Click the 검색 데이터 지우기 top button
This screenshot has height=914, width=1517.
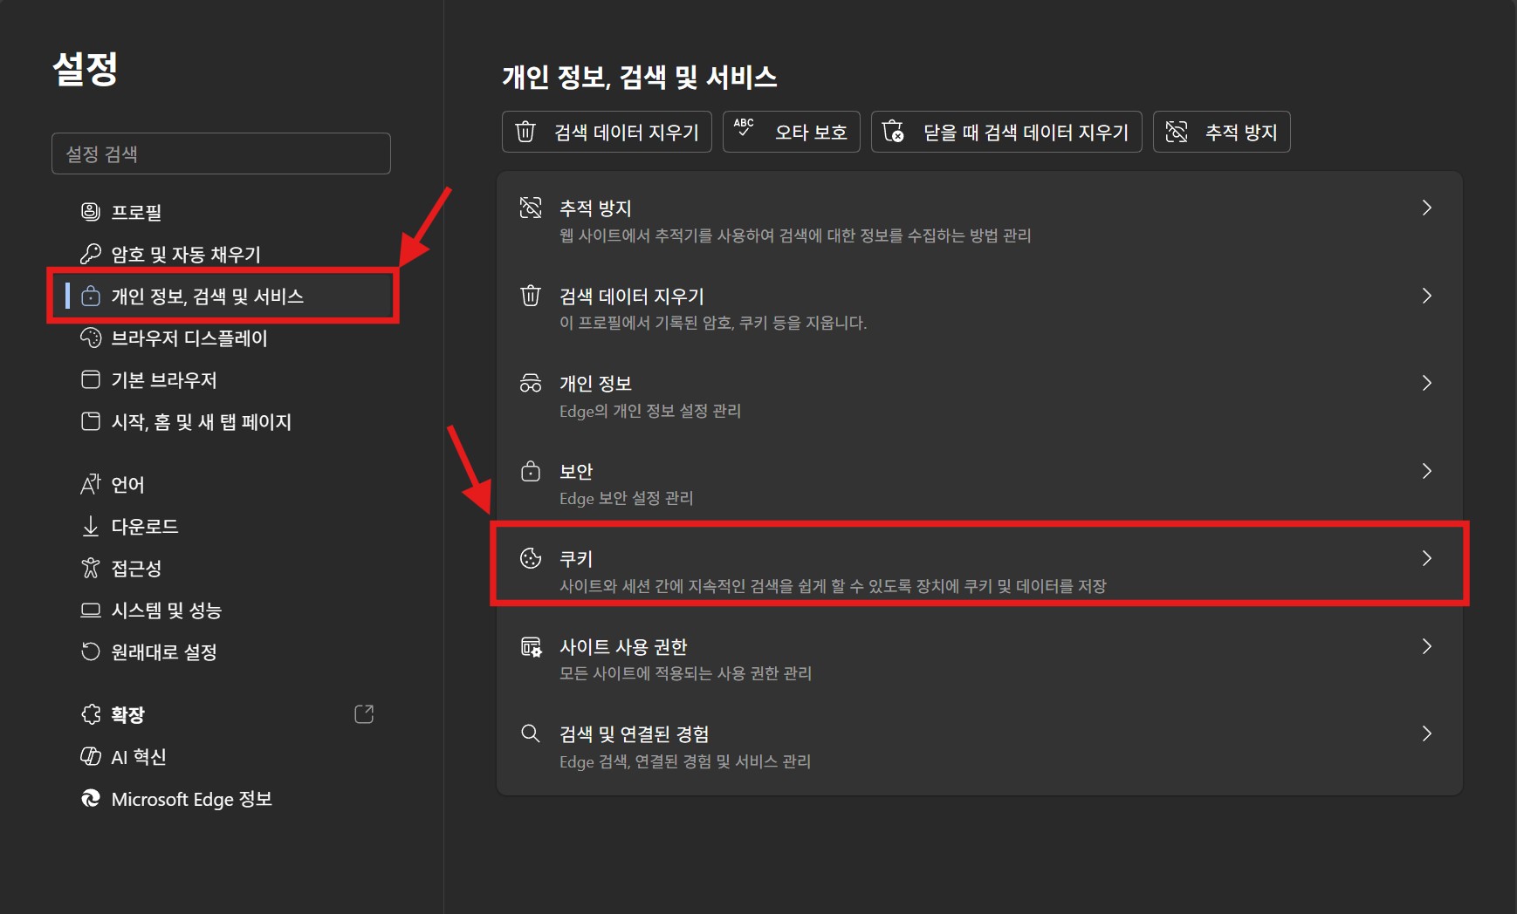point(607,132)
